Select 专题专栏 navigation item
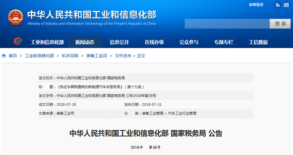The image size is (293, 155). click(x=224, y=42)
